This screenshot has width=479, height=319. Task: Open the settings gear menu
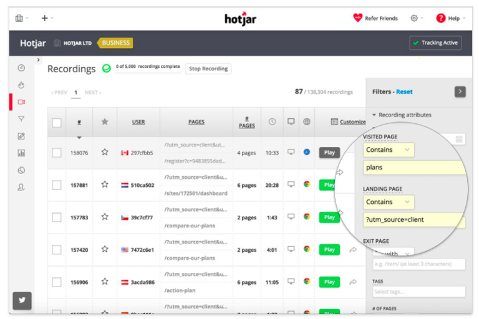414,18
